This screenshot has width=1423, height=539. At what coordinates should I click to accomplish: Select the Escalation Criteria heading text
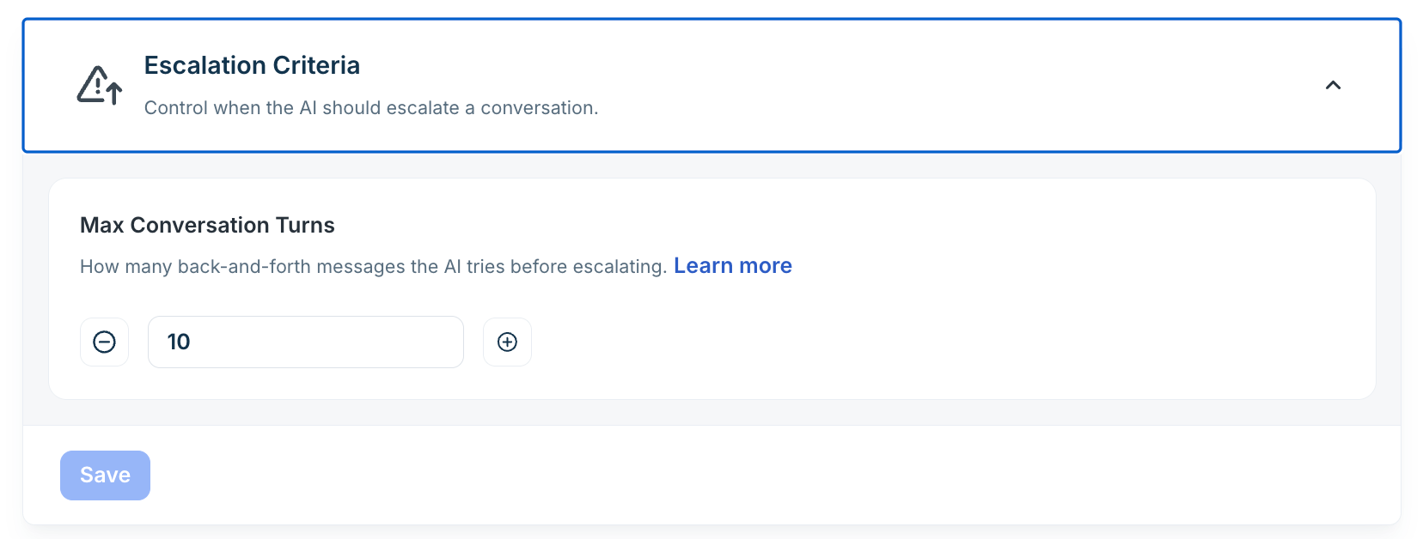click(252, 65)
